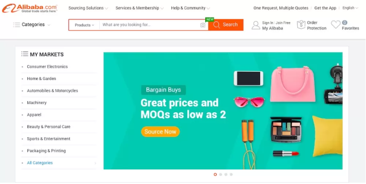
Task: Click the Source Now button
Action: coord(160,131)
